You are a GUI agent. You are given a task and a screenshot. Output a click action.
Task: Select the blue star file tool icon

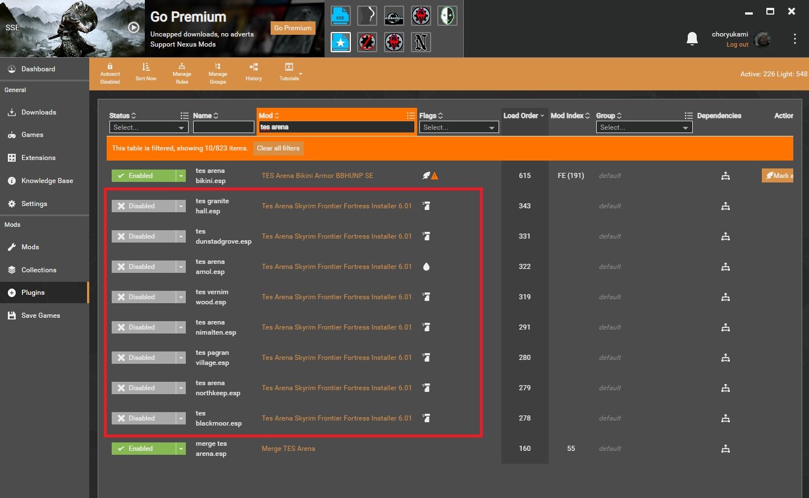340,42
